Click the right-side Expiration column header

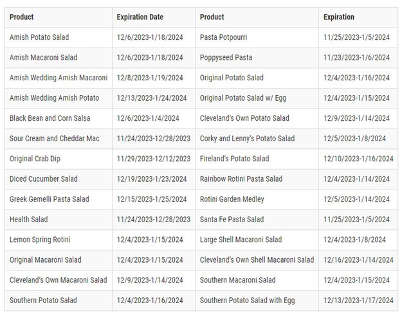click(x=338, y=17)
